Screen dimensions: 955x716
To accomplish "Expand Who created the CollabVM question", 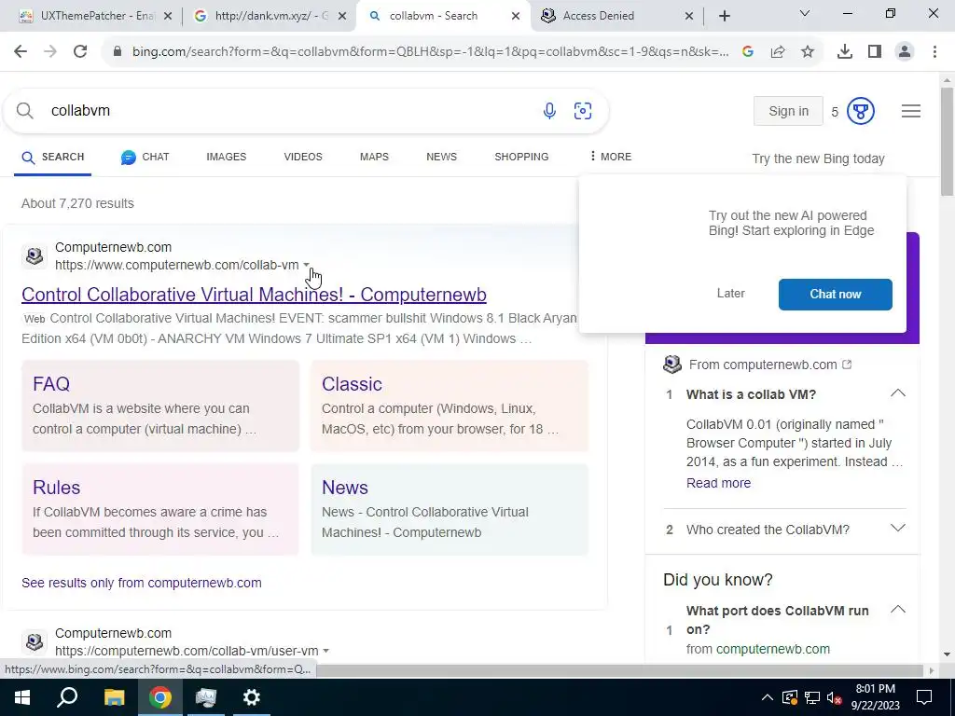I will [x=898, y=529].
